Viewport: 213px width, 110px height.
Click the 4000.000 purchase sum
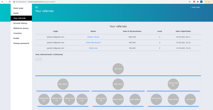[132, 37]
